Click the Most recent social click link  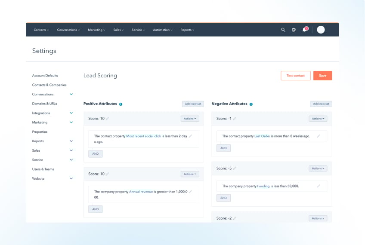click(143, 136)
